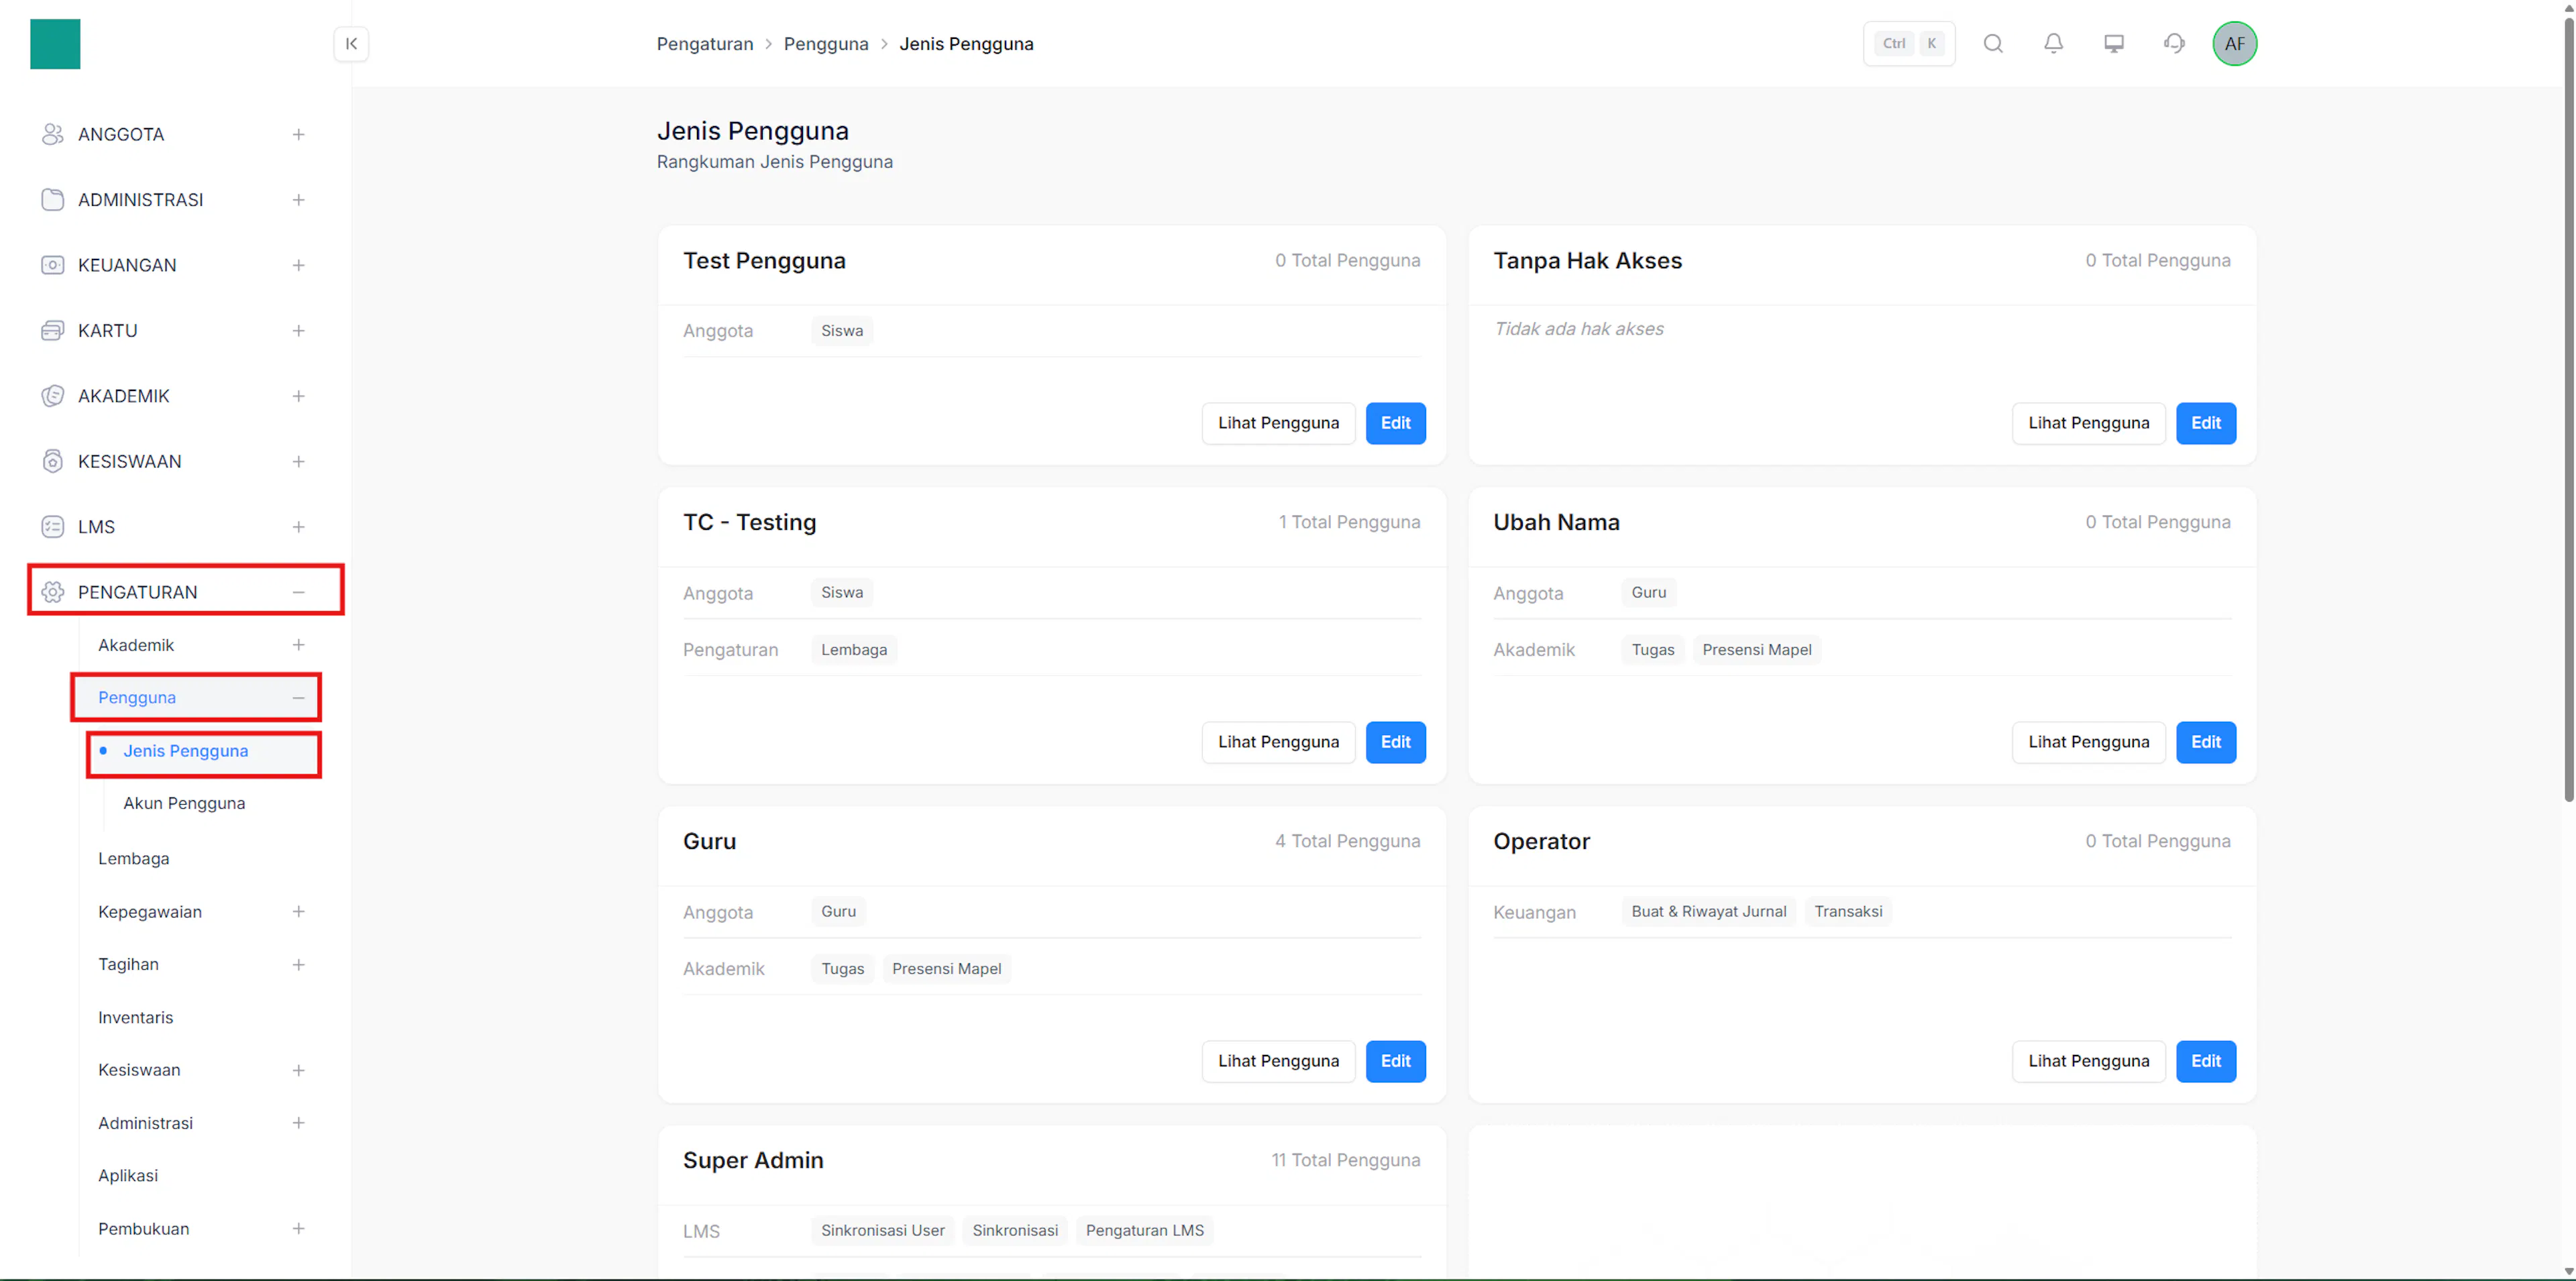Viewport: 2576px width, 1281px height.
Task: Open the AF user avatar menu
Action: [x=2235, y=44]
